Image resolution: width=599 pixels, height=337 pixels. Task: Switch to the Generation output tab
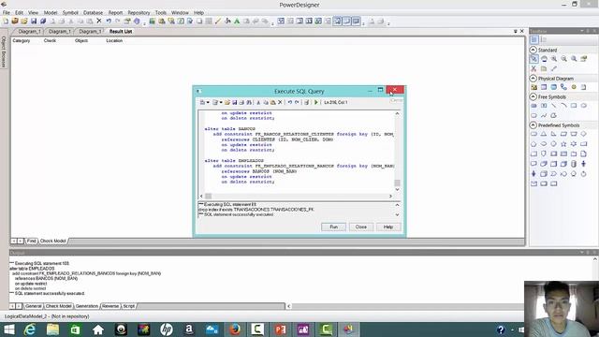(87, 306)
